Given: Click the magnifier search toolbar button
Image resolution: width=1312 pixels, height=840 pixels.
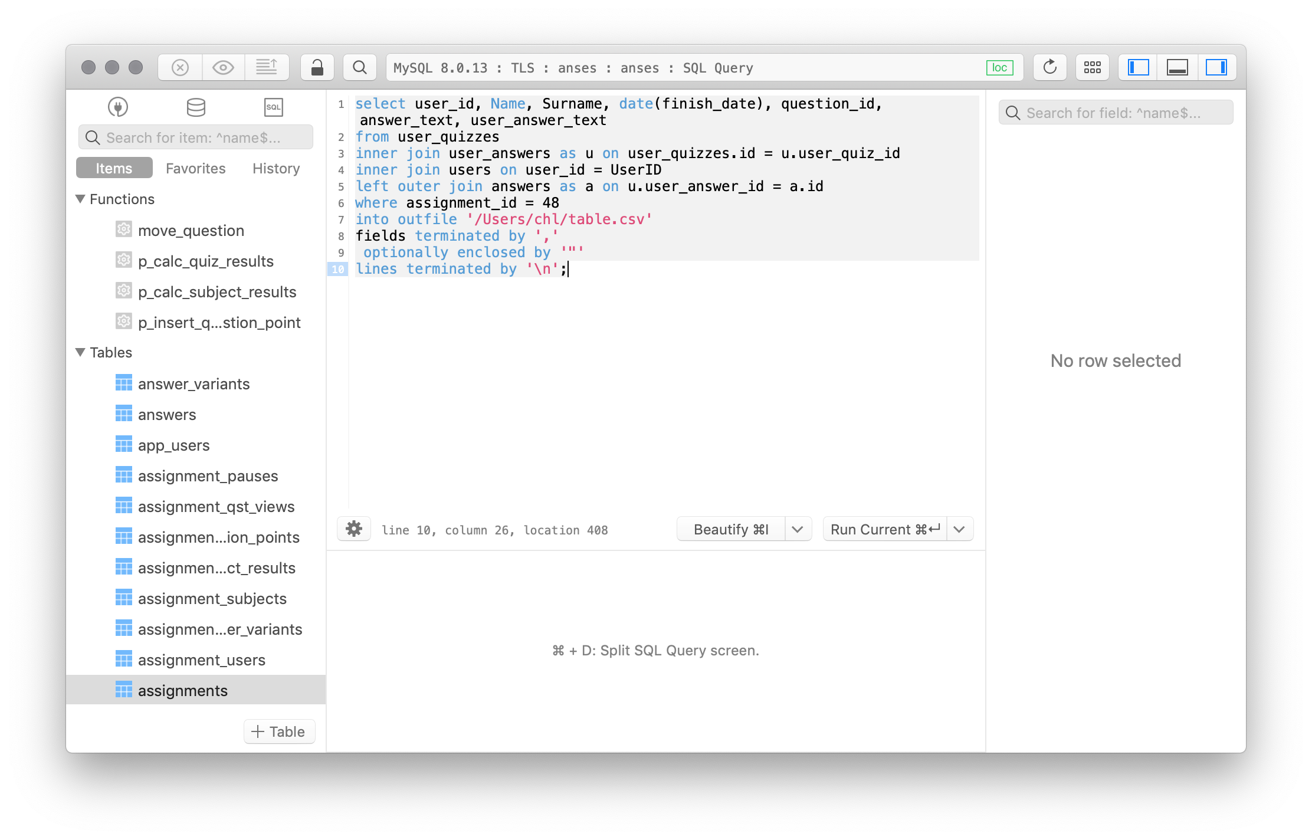Looking at the screenshot, I should pos(360,67).
